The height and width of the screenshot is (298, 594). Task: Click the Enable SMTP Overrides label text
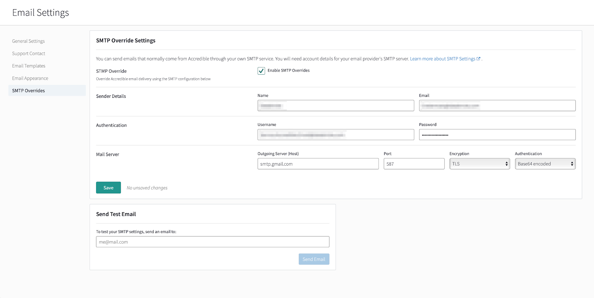[x=288, y=70]
